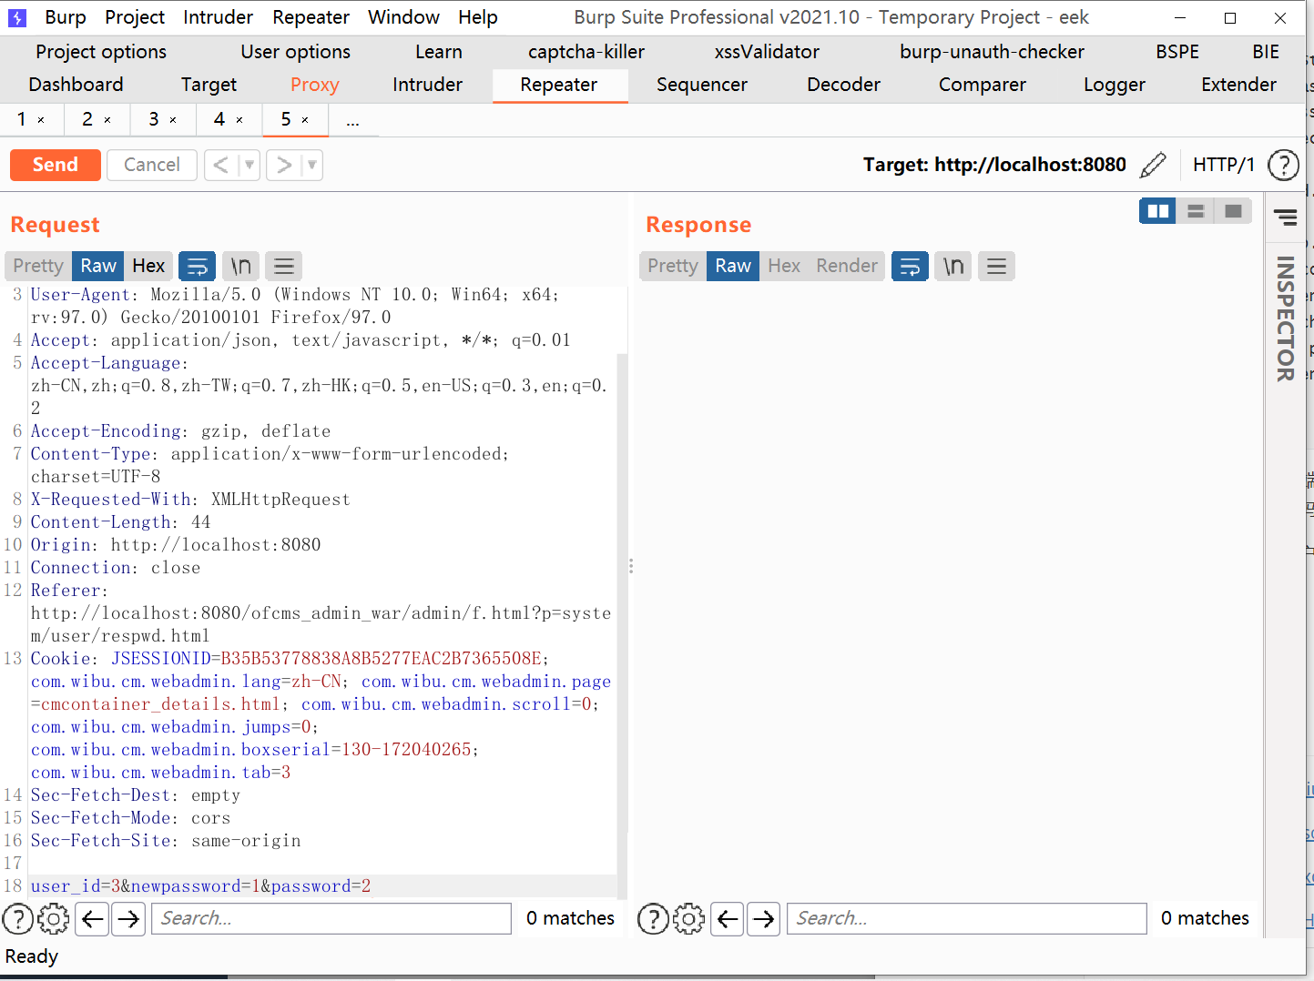
Task: Open the Window menu
Action: (403, 17)
